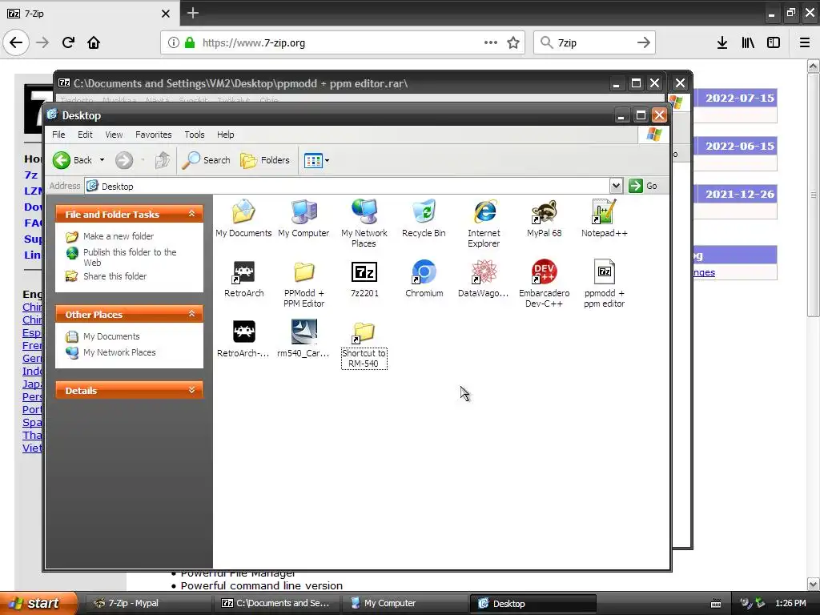Open the browser hamburger menu

coord(805,42)
